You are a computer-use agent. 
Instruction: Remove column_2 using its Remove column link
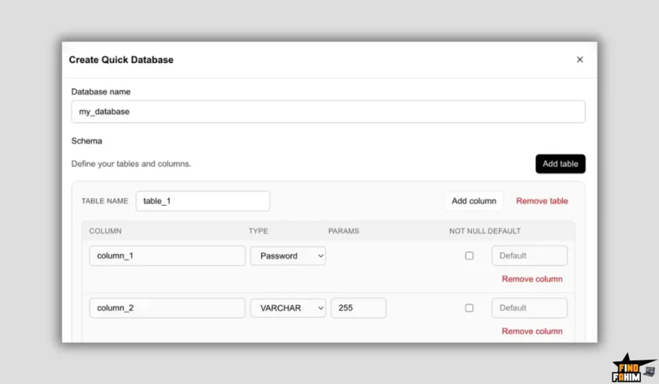[532, 331]
